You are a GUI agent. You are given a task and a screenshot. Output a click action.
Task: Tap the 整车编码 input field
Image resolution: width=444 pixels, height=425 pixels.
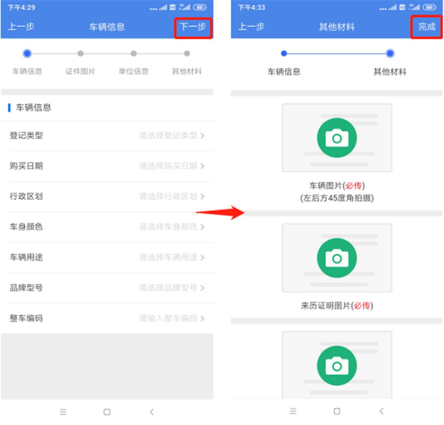pyautogui.click(x=107, y=318)
